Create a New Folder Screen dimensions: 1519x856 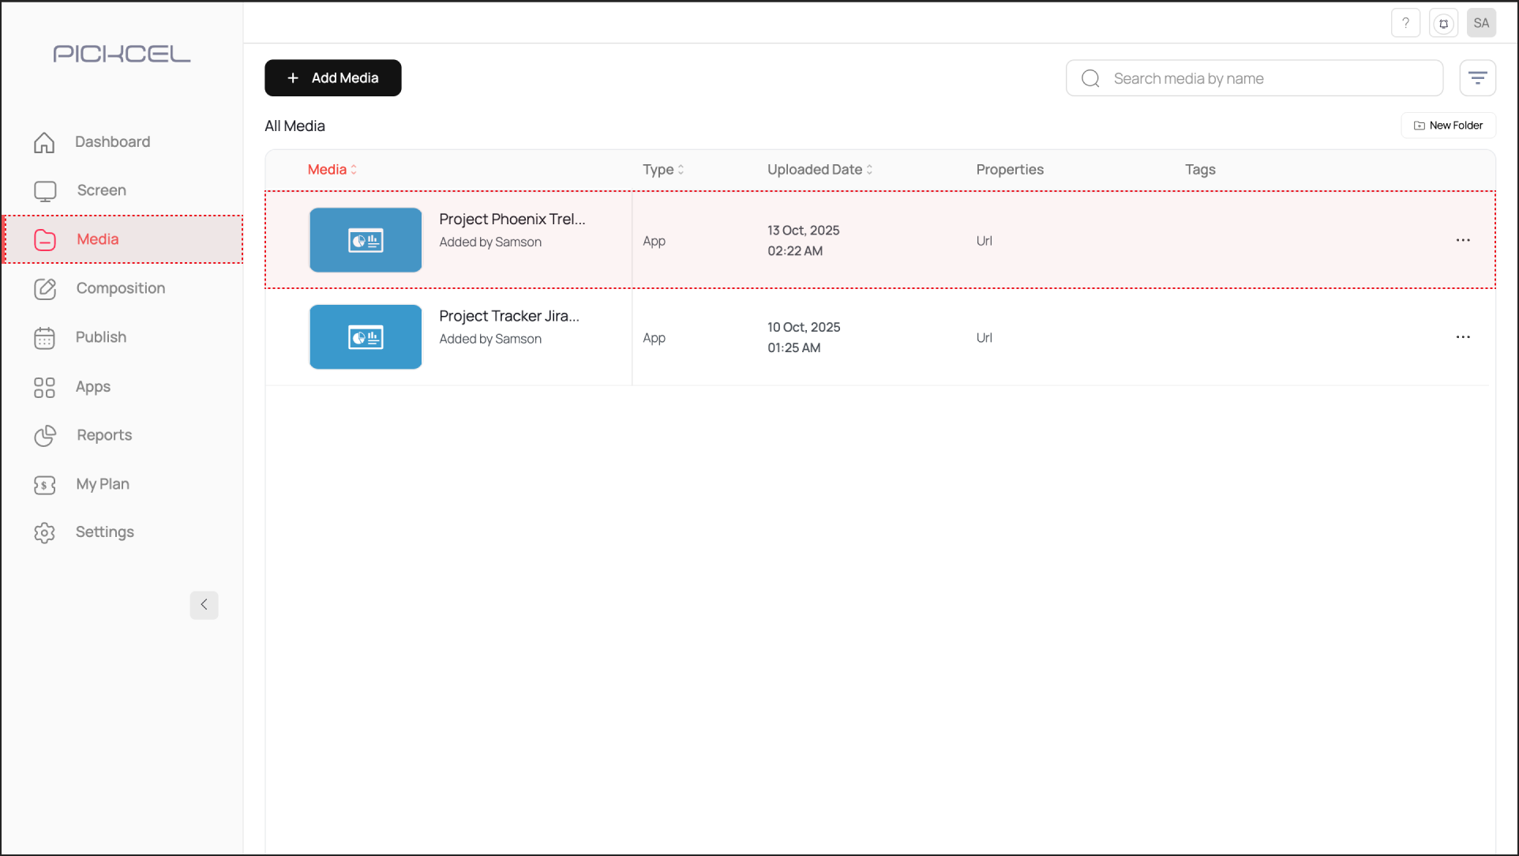coord(1448,126)
